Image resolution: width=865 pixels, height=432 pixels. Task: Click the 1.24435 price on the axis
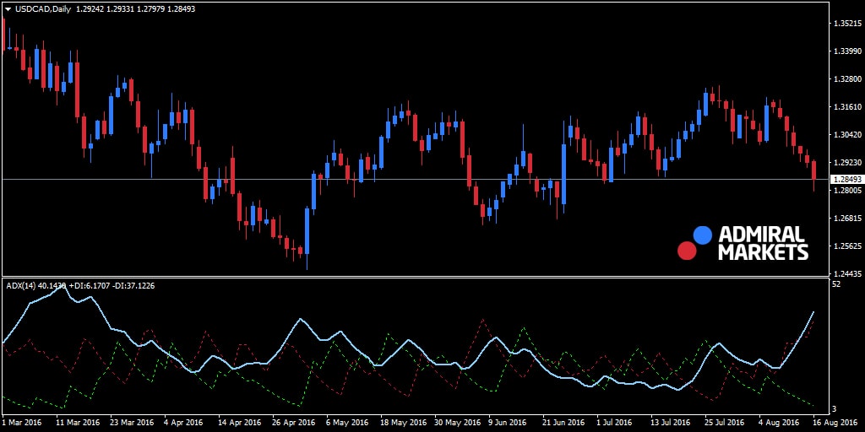point(846,274)
